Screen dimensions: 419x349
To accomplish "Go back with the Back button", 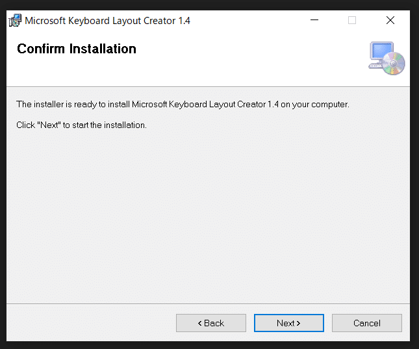I will [211, 323].
